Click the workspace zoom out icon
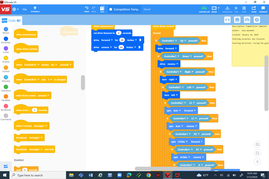 (257, 153)
